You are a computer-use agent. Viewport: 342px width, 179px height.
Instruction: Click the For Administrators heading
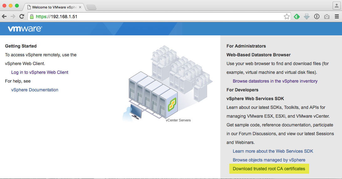coord(246,46)
